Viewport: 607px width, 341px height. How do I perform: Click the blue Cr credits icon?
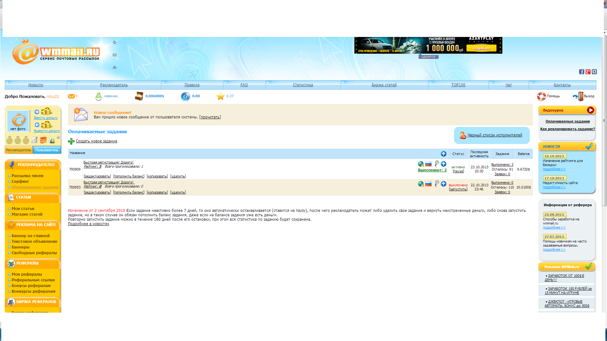185,96
